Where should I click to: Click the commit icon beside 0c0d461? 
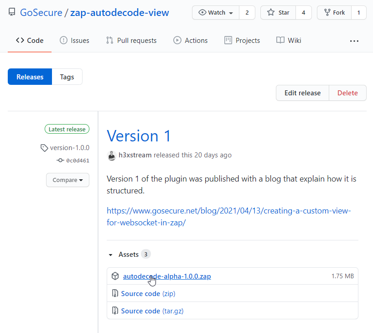60,161
